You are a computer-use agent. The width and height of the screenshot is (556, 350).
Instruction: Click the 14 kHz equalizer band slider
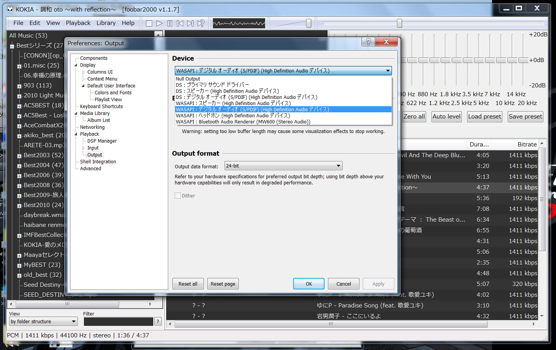513,60
